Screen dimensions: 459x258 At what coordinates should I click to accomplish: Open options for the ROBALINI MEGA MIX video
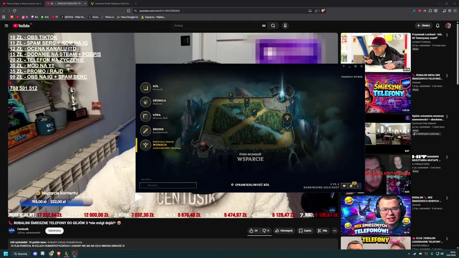click(447, 76)
